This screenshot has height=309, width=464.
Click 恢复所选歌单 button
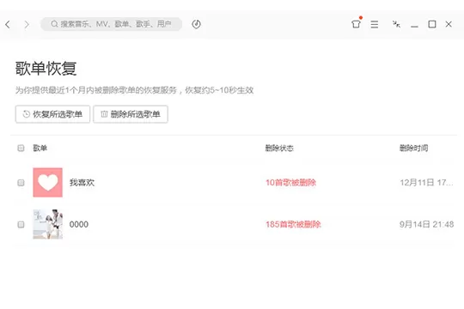pos(52,114)
